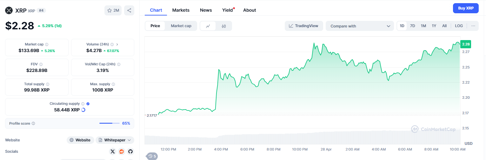
Task: Open the TradingView chart button
Action: pyautogui.click(x=304, y=26)
